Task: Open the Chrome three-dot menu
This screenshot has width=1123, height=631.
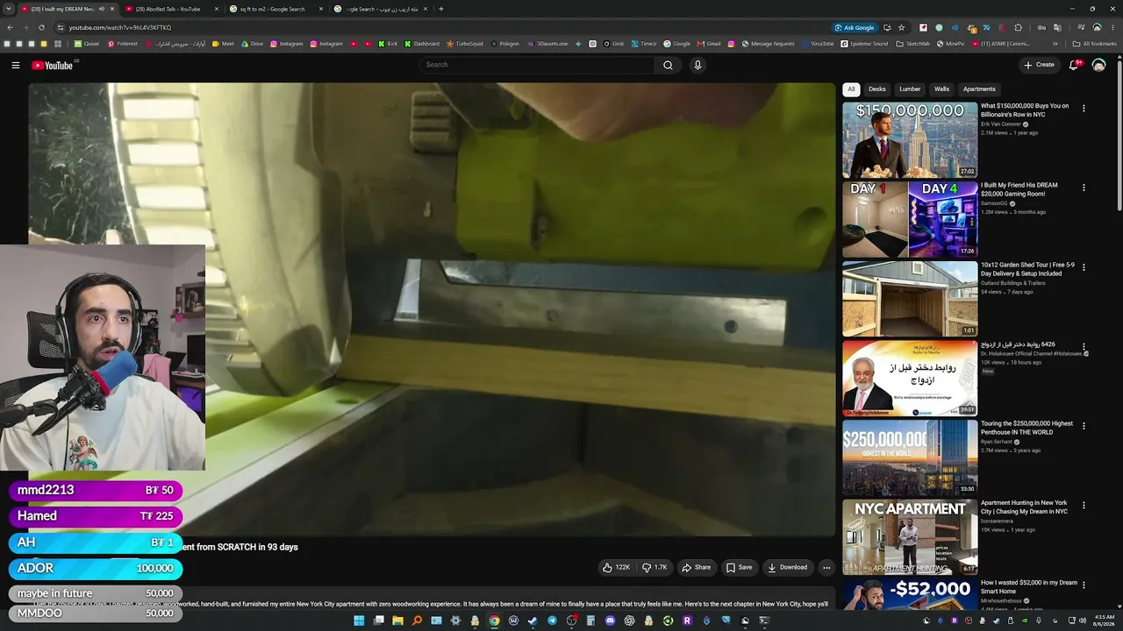Action: tap(1112, 27)
